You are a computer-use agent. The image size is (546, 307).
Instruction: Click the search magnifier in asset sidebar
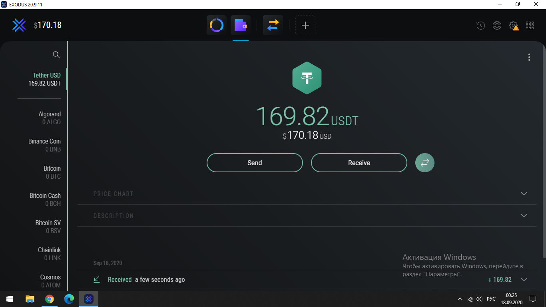tap(56, 55)
